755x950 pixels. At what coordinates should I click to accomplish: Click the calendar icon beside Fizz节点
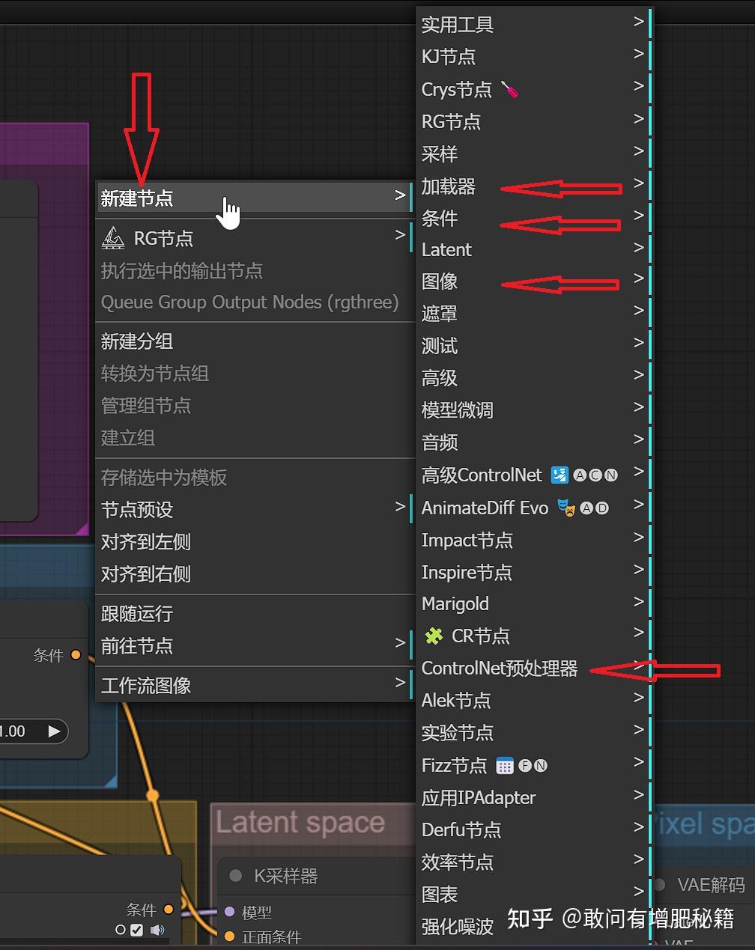[x=505, y=765]
